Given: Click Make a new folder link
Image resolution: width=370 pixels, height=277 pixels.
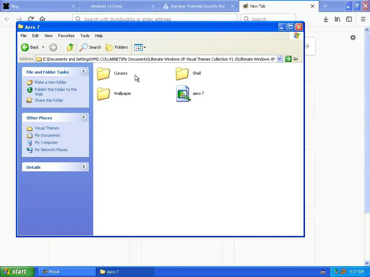Looking at the screenshot, I should click(x=51, y=82).
